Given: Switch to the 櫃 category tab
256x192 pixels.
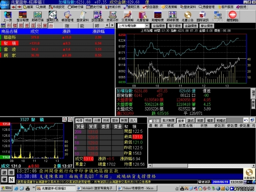Looking at the screenshot, I should (15, 26).
